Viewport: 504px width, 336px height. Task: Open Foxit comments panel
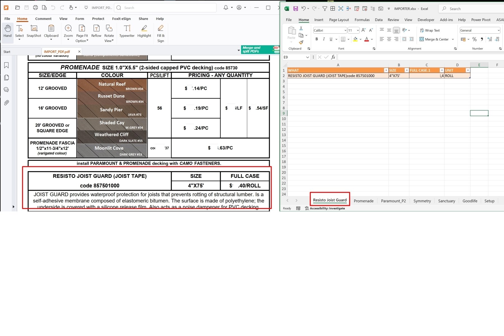click(6, 90)
